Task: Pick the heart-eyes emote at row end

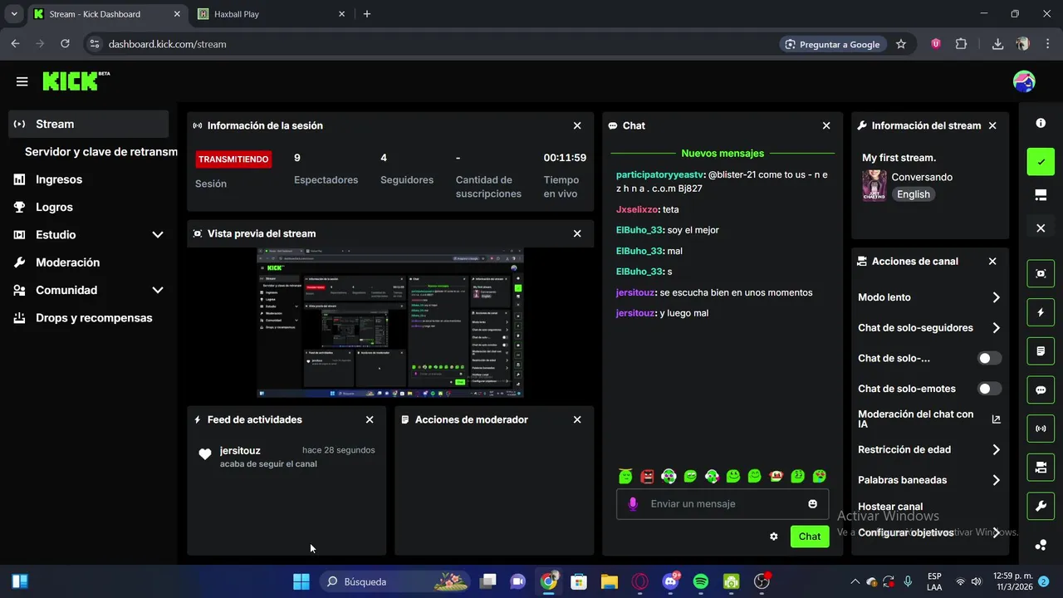Action: pos(820,476)
